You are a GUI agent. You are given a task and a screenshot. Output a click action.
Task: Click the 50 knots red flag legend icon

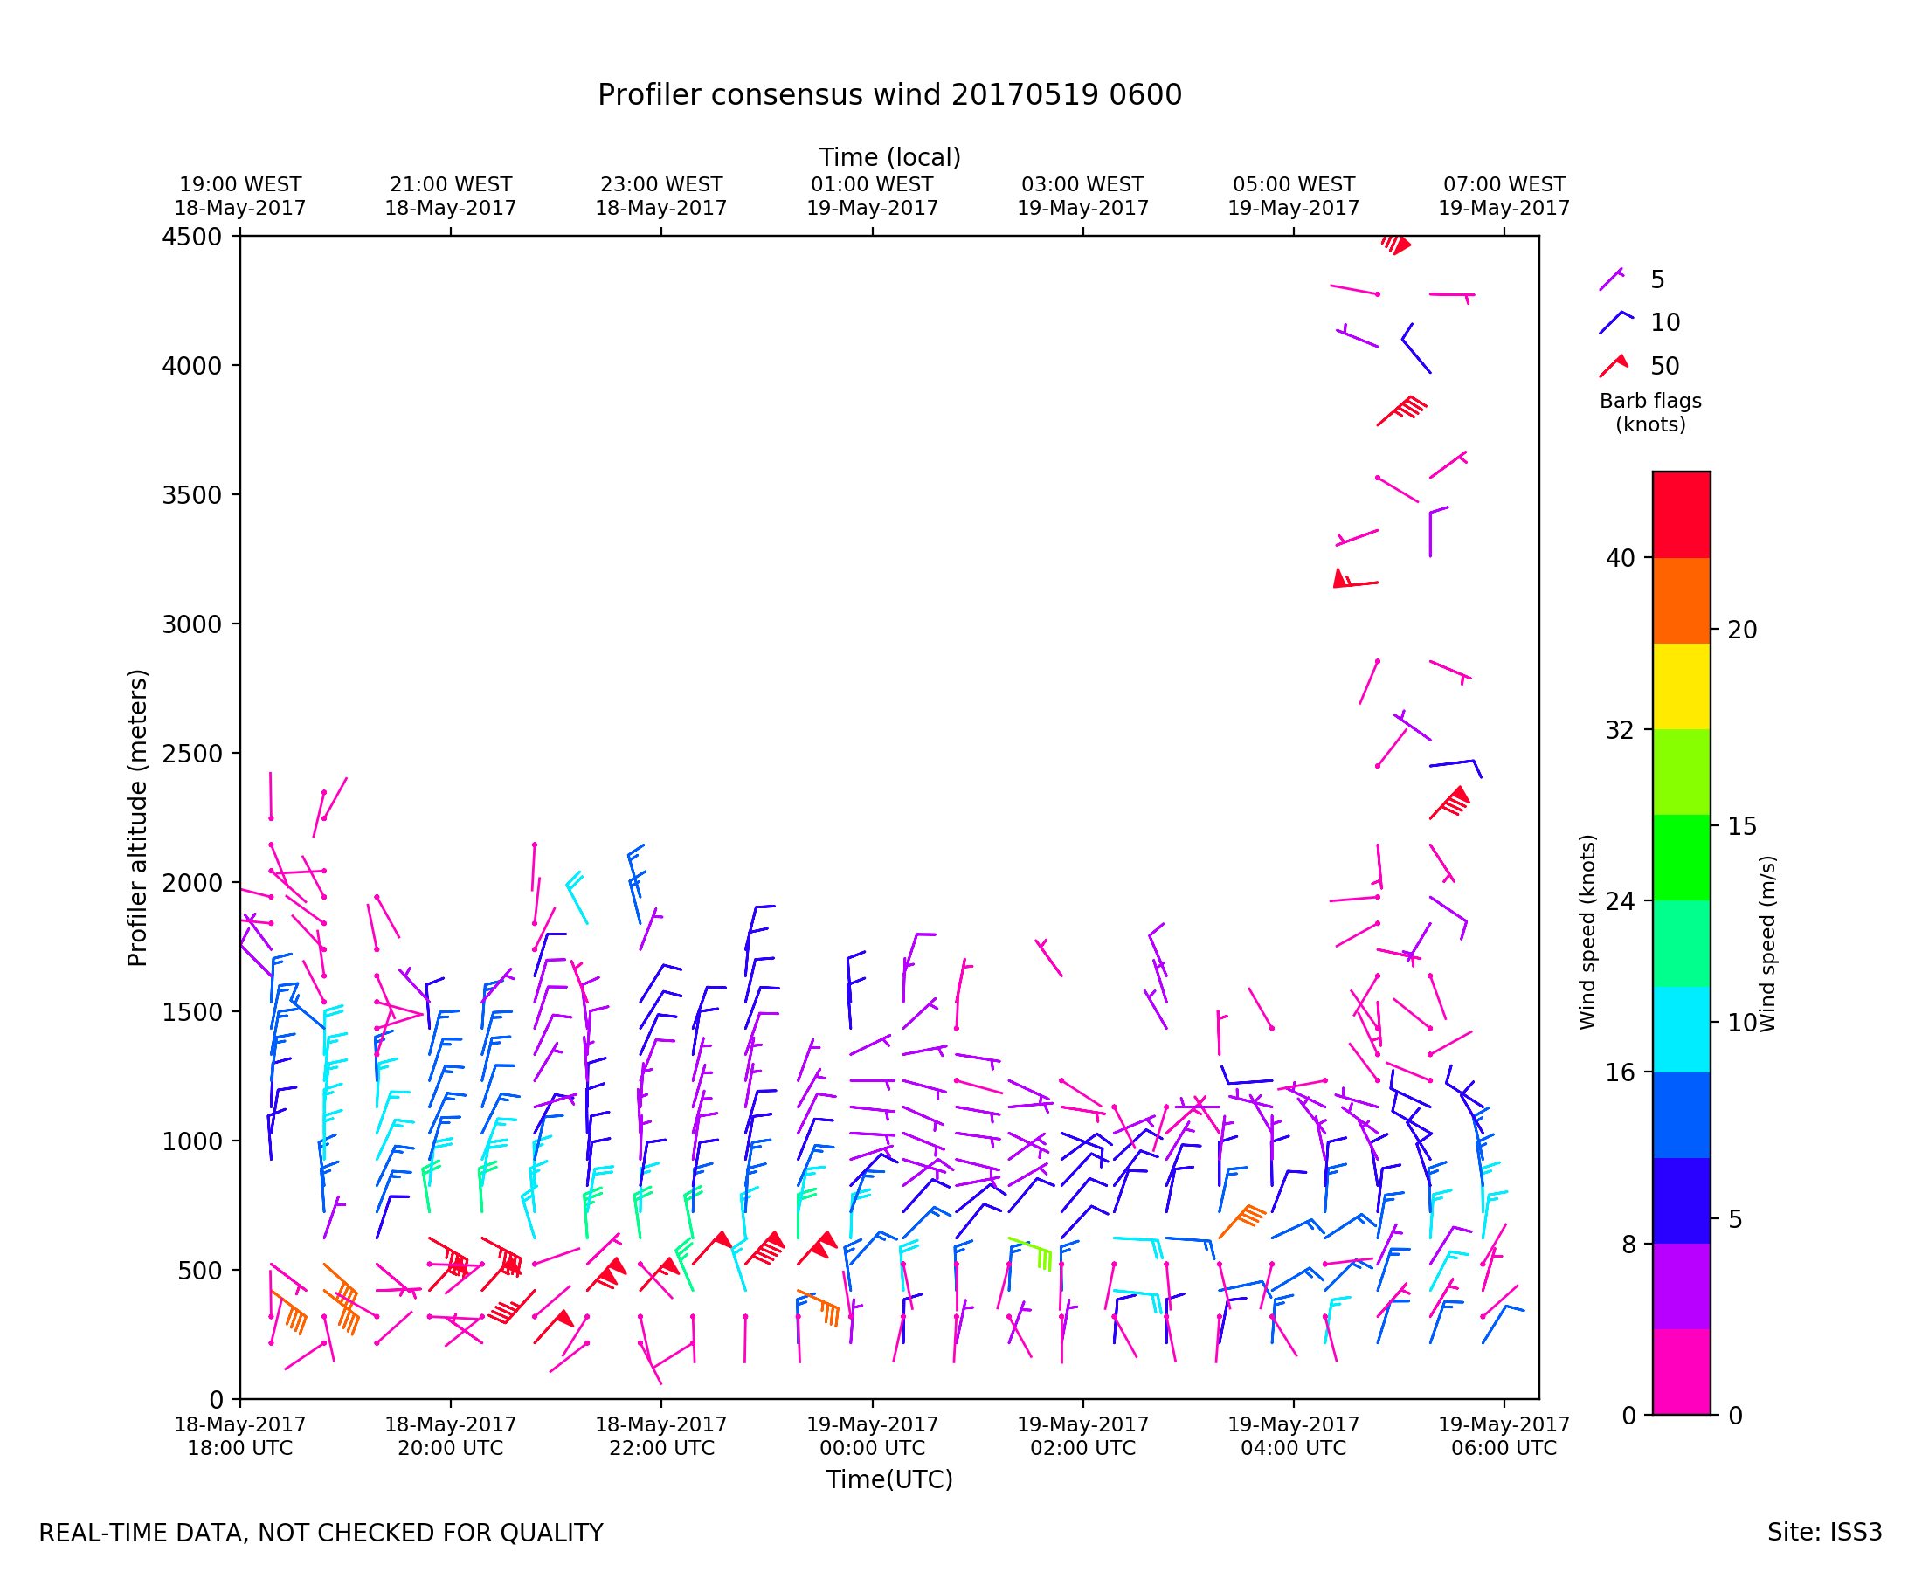pos(1613,365)
